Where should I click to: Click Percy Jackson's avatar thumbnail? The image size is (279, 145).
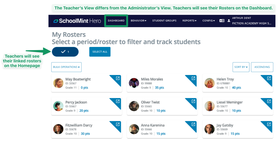[x=58, y=106]
